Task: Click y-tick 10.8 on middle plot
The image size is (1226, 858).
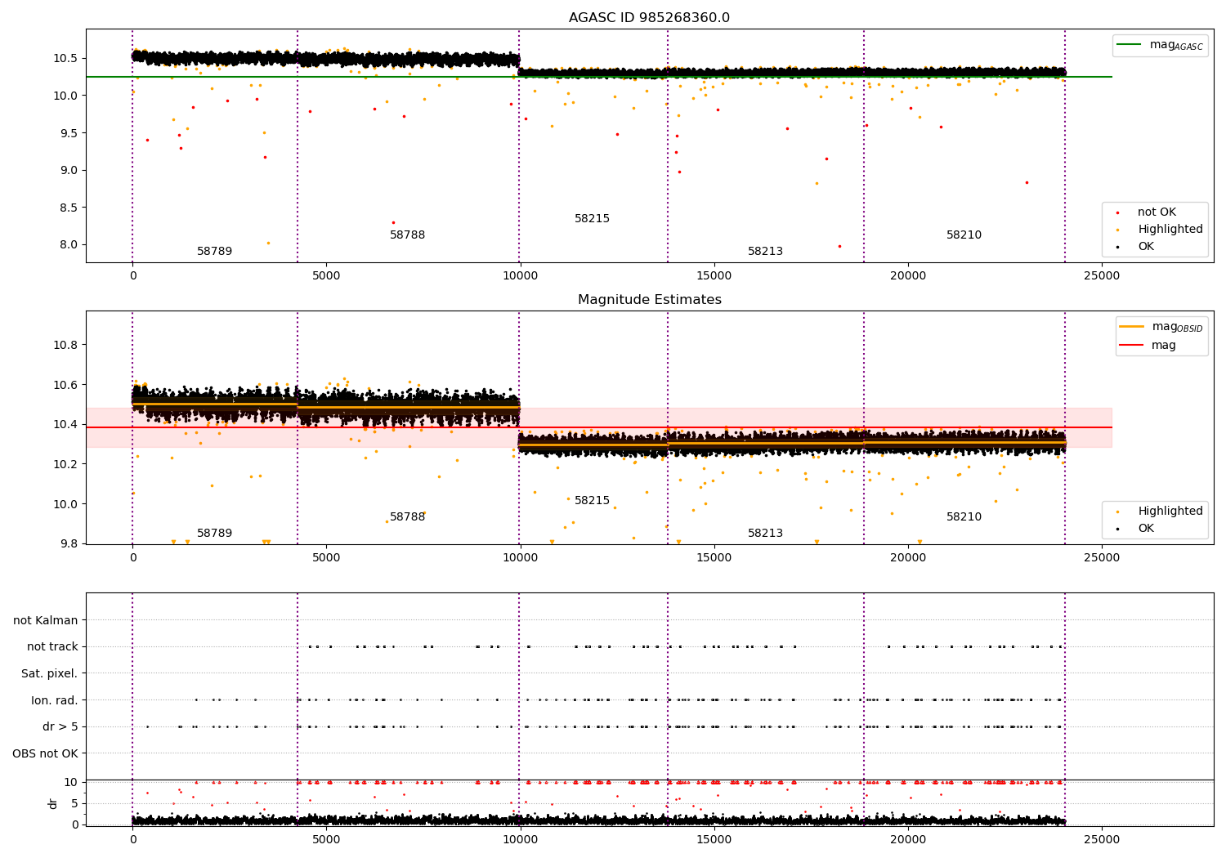Action: pos(66,345)
